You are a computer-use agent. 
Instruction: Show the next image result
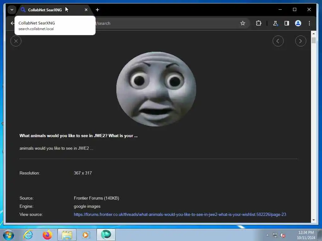pos(300,41)
